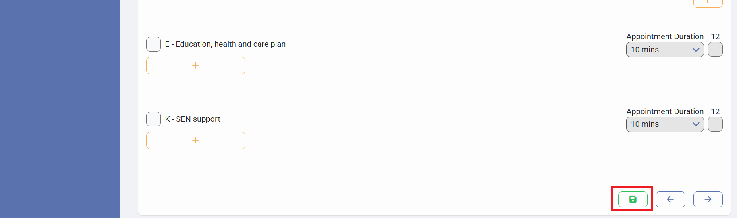This screenshot has width=737, height=218.
Task: Click the number 12 in SEN support row
Action: tap(715, 111)
